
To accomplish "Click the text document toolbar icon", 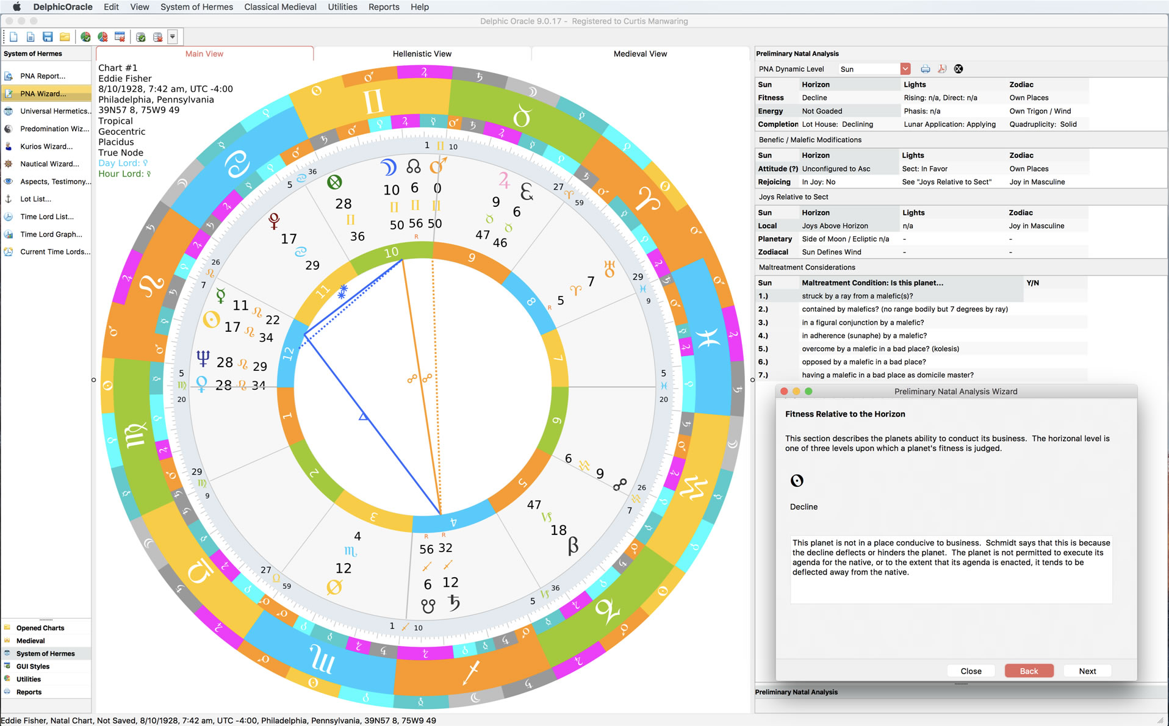I will (x=31, y=37).
